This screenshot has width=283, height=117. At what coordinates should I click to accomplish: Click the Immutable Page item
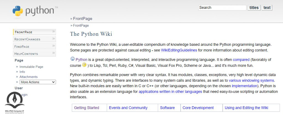click(x=32, y=67)
